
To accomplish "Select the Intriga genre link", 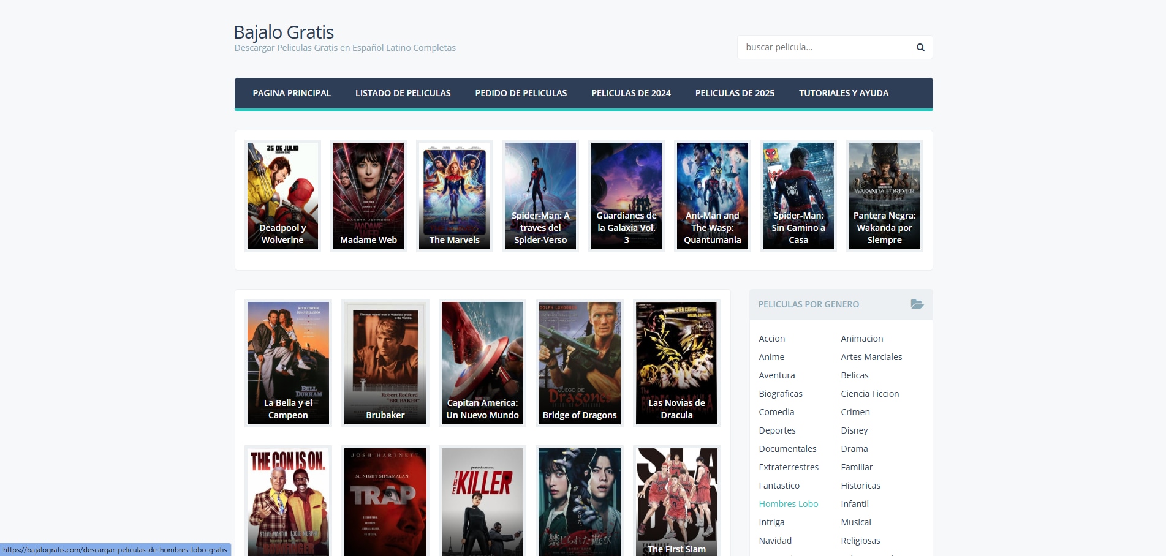I will pyautogui.click(x=771, y=522).
